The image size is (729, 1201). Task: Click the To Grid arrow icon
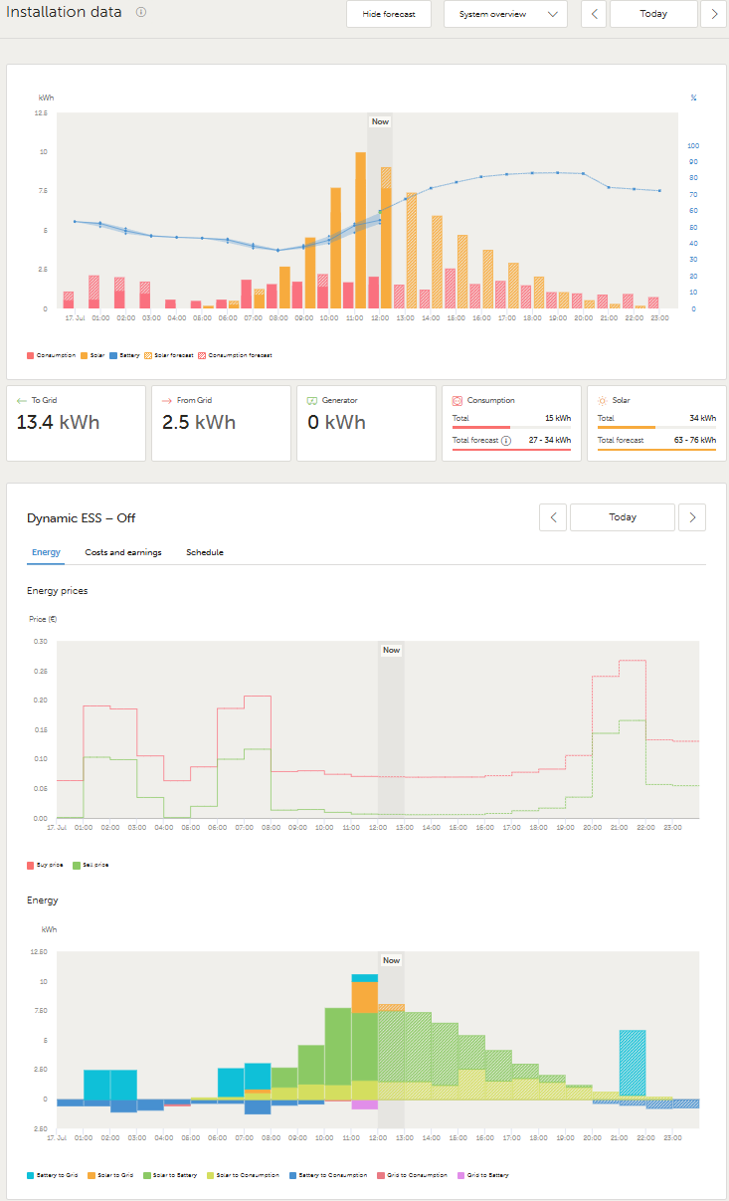point(22,400)
